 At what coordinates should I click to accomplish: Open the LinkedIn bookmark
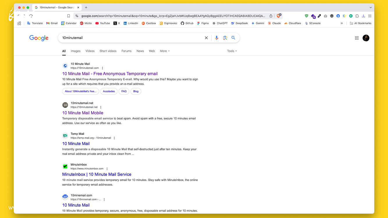pos(131,23)
